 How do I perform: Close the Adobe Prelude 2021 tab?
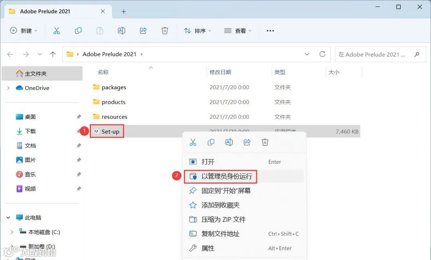103,11
